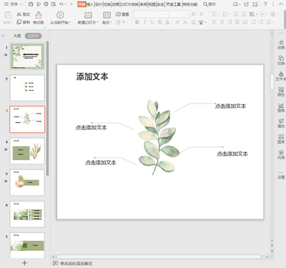The image size is (286, 268).
Task: Switch to the Developer Tools (开发工具) tab
Action: tap(173, 4)
